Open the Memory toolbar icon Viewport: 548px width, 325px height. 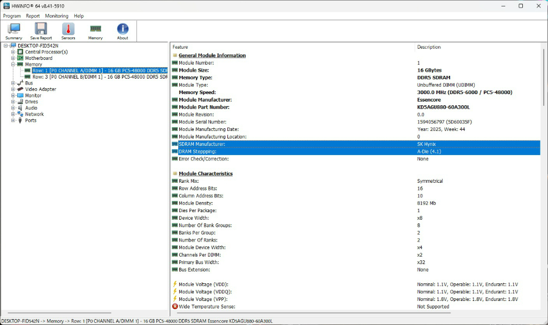click(x=95, y=29)
